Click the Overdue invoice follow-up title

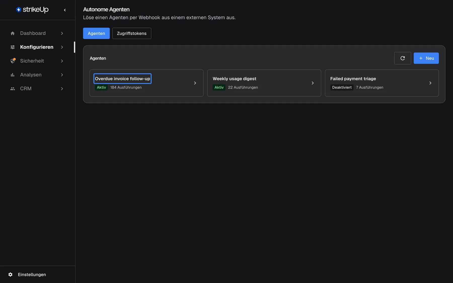pos(123,78)
